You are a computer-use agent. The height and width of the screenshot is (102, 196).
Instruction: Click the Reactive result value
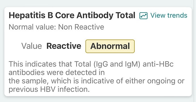point(64,46)
